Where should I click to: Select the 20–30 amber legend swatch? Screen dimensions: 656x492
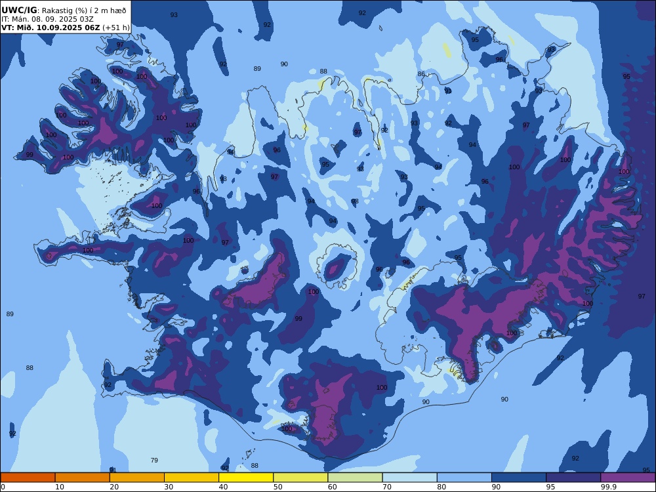137,478
